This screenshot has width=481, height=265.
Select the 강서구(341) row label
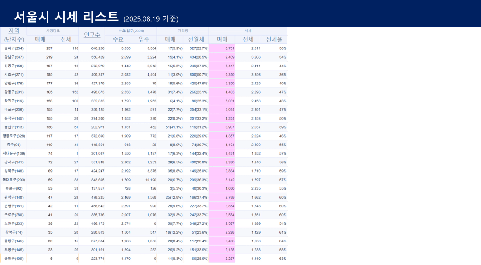coord(13,162)
